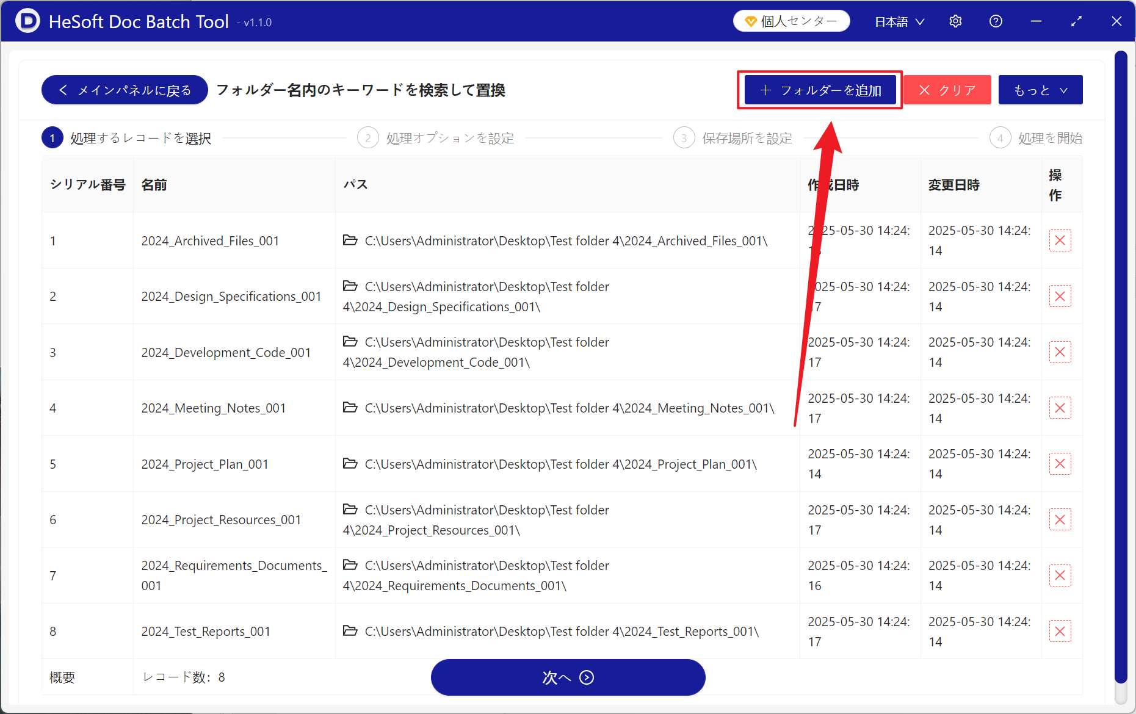
Task: Select step 3 保存場所を設定
Action: [733, 139]
